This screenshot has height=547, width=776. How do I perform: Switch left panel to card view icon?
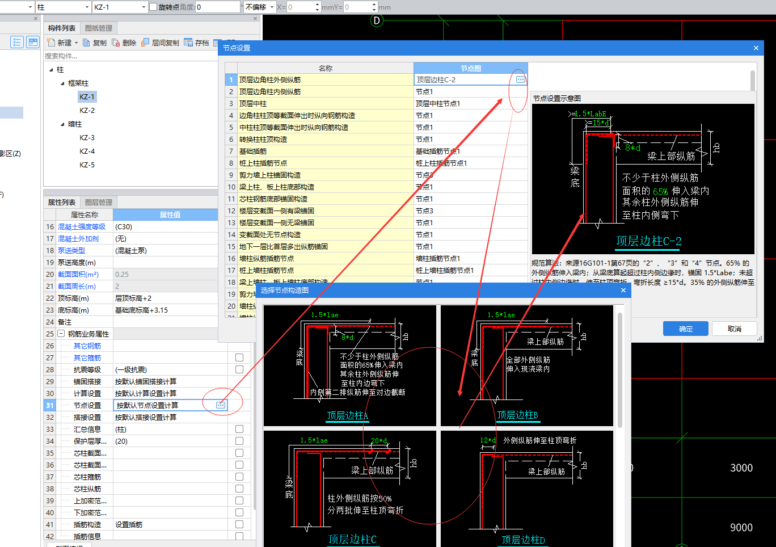[33, 42]
